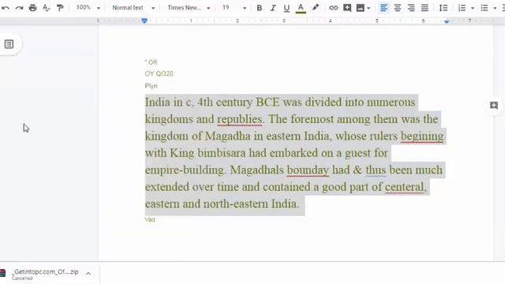Click the misspelled word "centeral"
Screen dimensions: 505x284
[x=405, y=187]
